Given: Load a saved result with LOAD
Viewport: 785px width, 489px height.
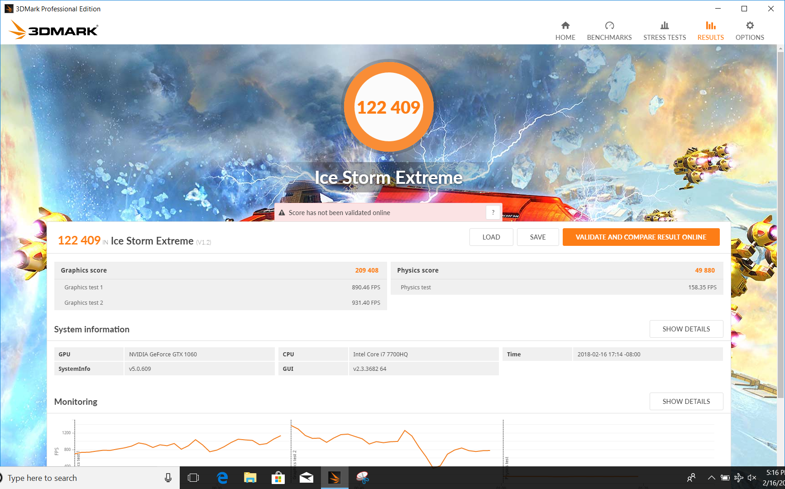Looking at the screenshot, I should (x=491, y=237).
